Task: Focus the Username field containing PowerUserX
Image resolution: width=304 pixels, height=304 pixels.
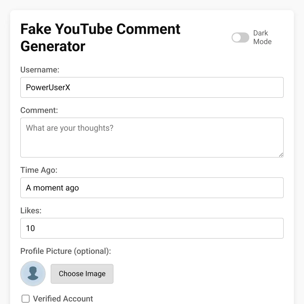Action: point(152,87)
